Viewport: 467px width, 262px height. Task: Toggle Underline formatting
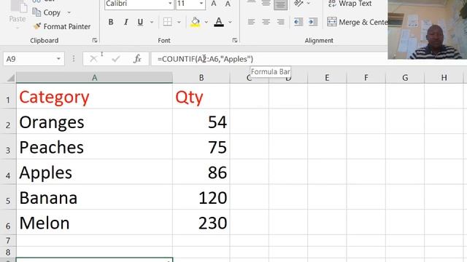click(x=140, y=22)
